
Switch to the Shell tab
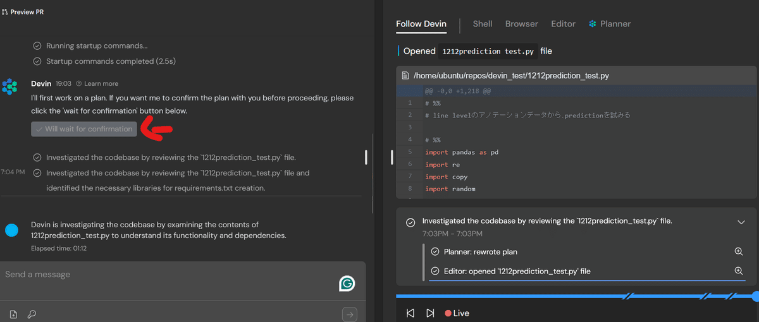(483, 24)
